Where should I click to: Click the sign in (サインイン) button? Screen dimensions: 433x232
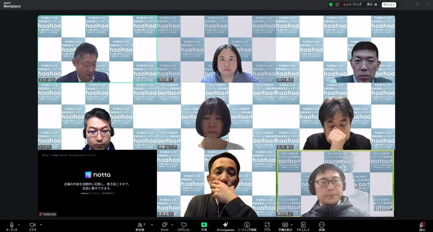coord(389,5)
